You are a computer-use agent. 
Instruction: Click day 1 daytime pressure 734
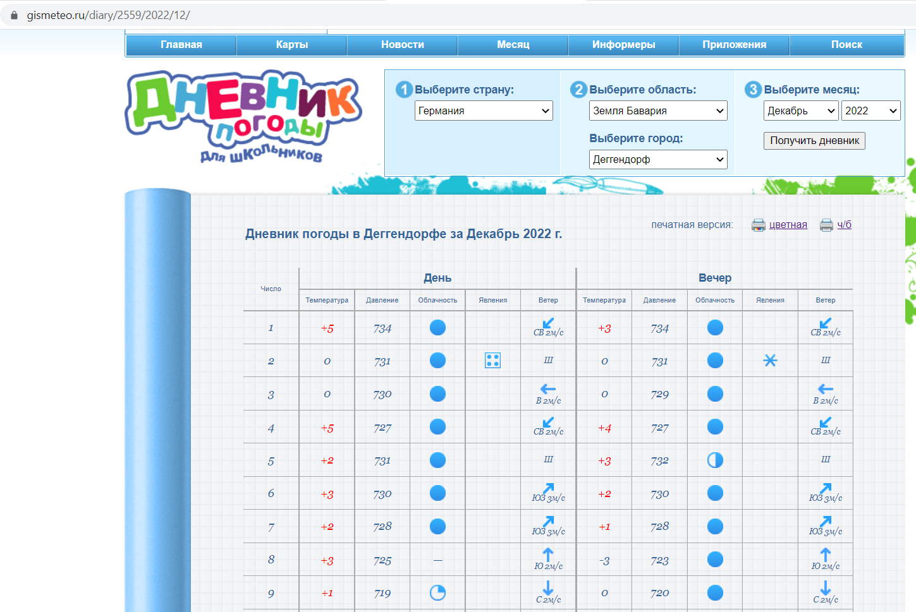pyautogui.click(x=382, y=328)
